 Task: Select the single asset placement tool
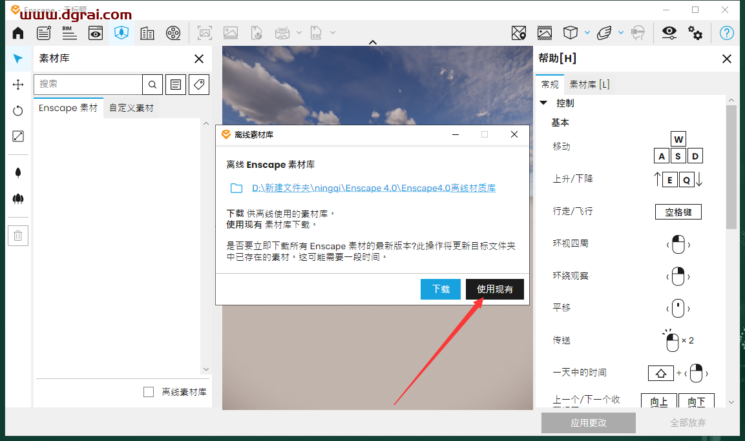click(x=18, y=173)
